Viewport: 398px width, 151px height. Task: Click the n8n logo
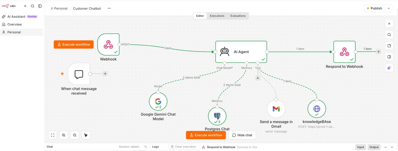[x=9, y=6]
